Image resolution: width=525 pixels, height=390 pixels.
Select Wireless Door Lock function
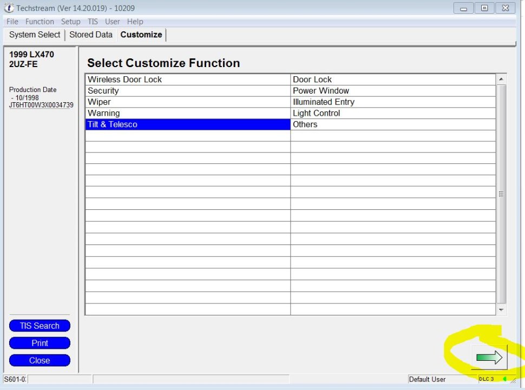[x=188, y=80]
